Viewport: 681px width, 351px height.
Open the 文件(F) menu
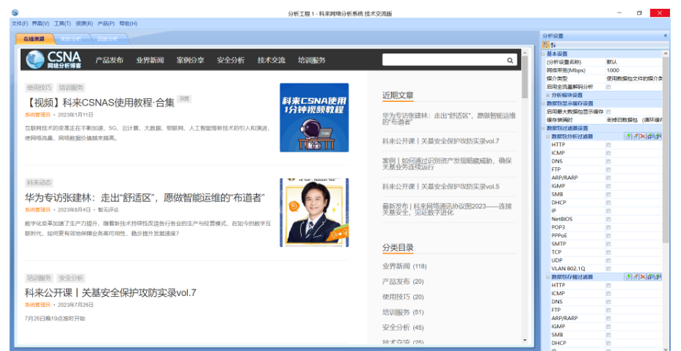(x=20, y=24)
